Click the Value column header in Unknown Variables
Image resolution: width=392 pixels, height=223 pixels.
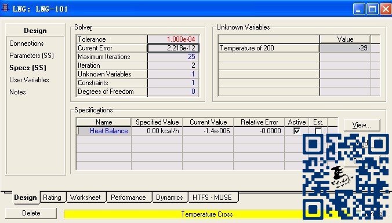345,39
